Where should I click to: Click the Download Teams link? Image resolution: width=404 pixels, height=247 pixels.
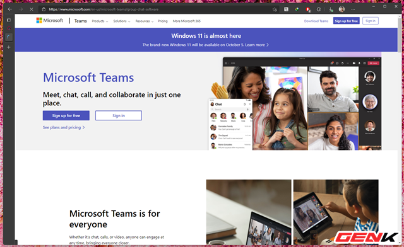(x=316, y=21)
